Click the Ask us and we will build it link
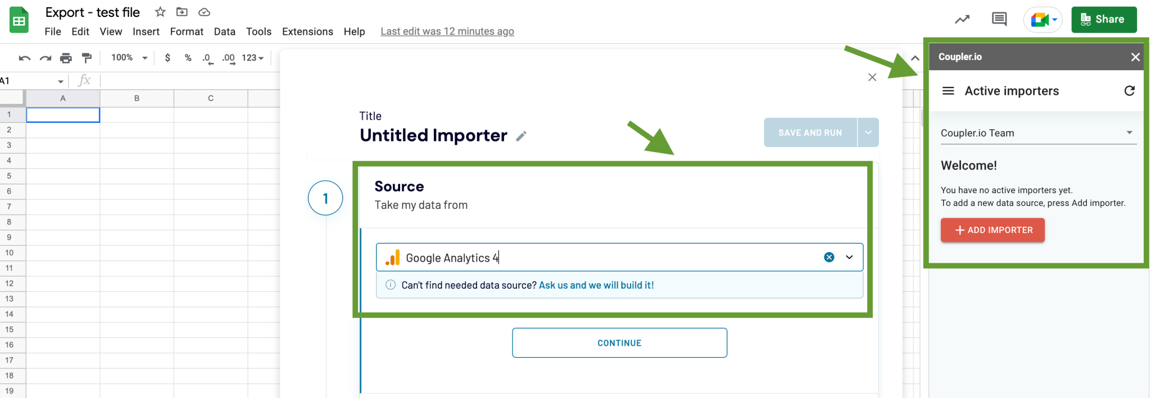1151x398 pixels. click(595, 285)
